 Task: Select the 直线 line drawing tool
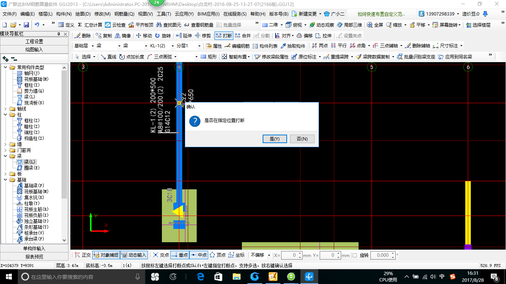pyautogui.click(x=108, y=57)
